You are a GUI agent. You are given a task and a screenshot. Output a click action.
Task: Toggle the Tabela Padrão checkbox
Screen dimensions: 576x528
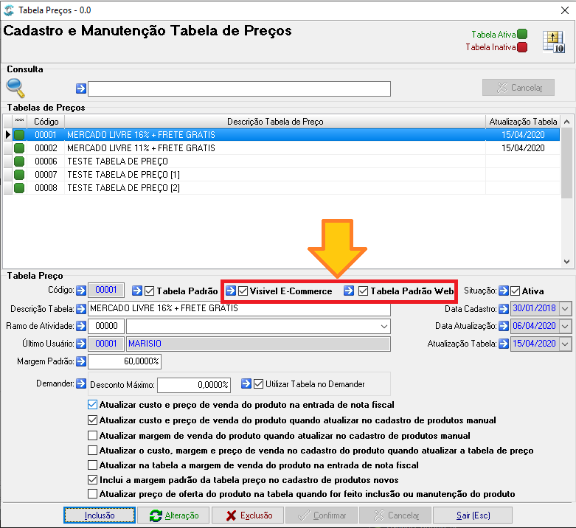click(149, 291)
